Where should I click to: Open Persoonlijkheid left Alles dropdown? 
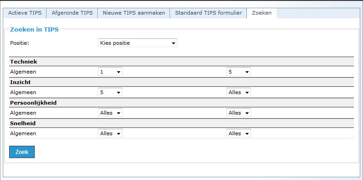click(x=110, y=113)
